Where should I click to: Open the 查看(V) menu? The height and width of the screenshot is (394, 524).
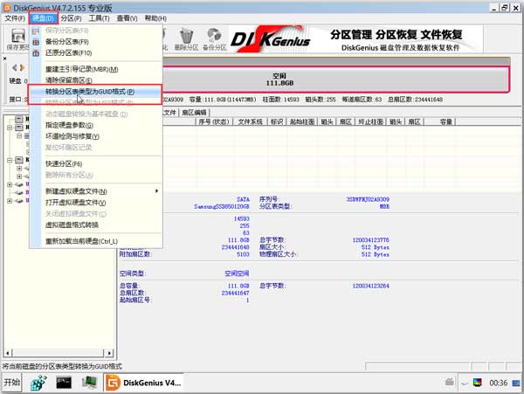(127, 18)
